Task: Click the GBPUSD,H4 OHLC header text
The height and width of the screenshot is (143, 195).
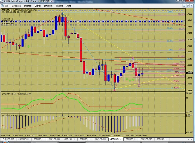Action: (19, 10)
